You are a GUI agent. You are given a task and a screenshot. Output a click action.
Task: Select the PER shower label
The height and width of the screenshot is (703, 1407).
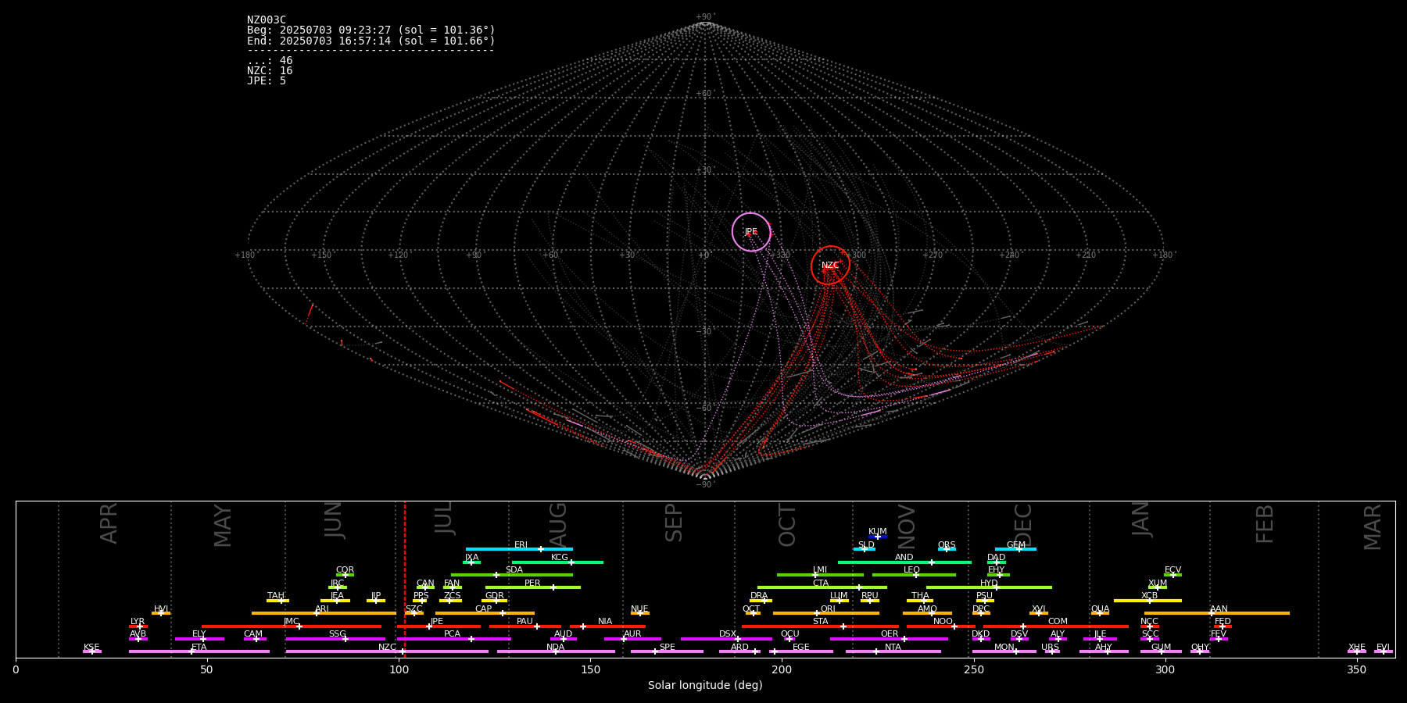[x=532, y=583]
